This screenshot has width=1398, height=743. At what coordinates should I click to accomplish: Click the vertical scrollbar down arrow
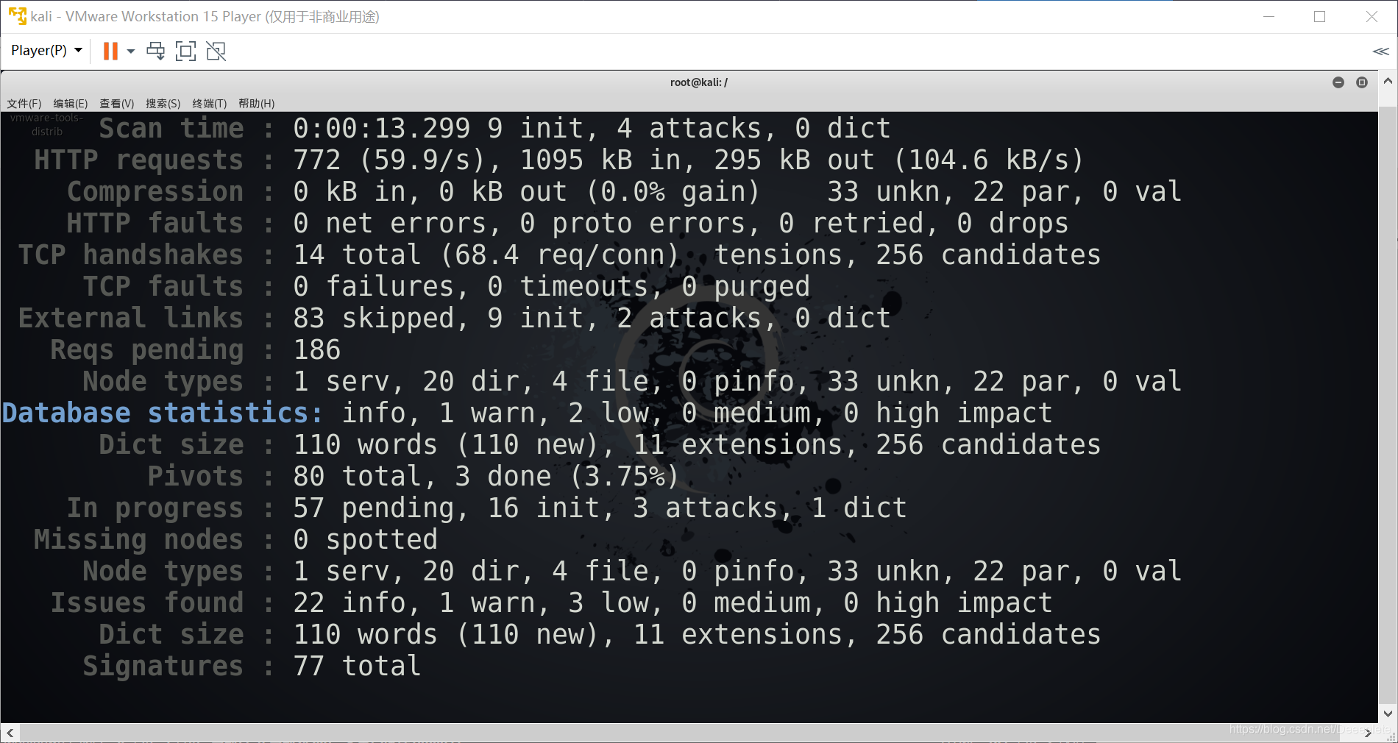click(x=1388, y=714)
